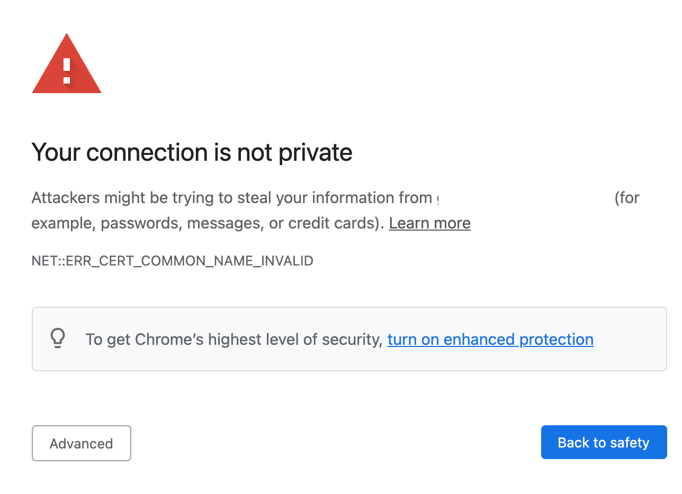Image resolution: width=682 pixels, height=494 pixels.
Task: Click the NET::ERR_CERT_COMMON_NAME_INVALID error code
Action: [x=173, y=261]
